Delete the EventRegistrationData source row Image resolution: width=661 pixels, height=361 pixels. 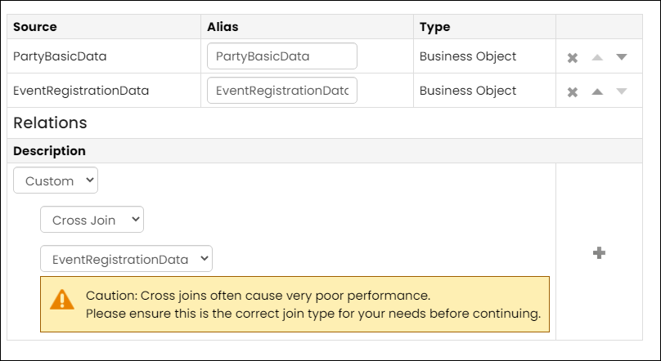click(572, 92)
